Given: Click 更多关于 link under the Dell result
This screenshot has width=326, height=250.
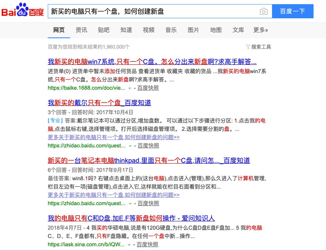Looking at the screenshot, I should (114, 137).
